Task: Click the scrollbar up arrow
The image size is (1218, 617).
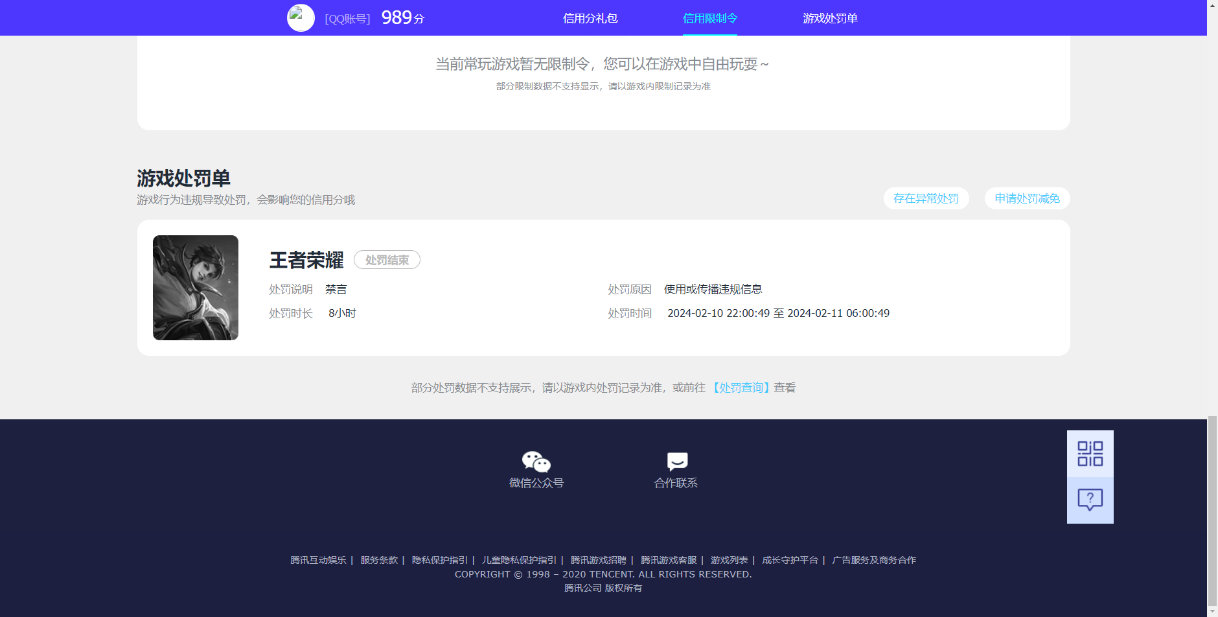Action: (1212, 5)
